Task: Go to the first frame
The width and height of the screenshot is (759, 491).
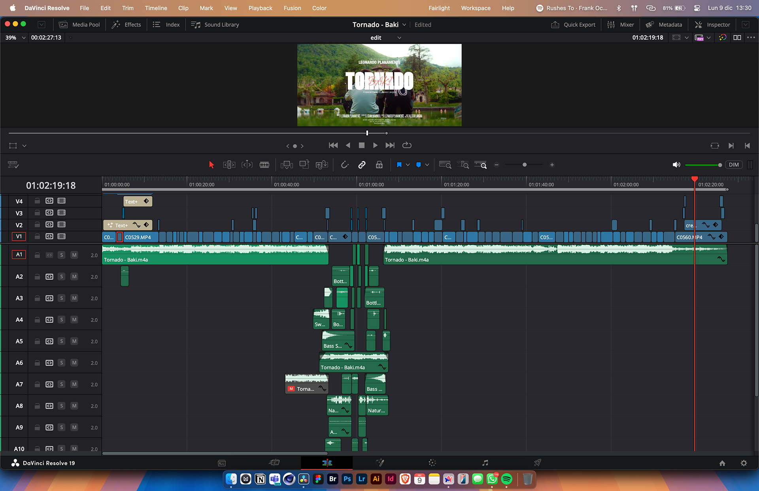Action: point(333,146)
